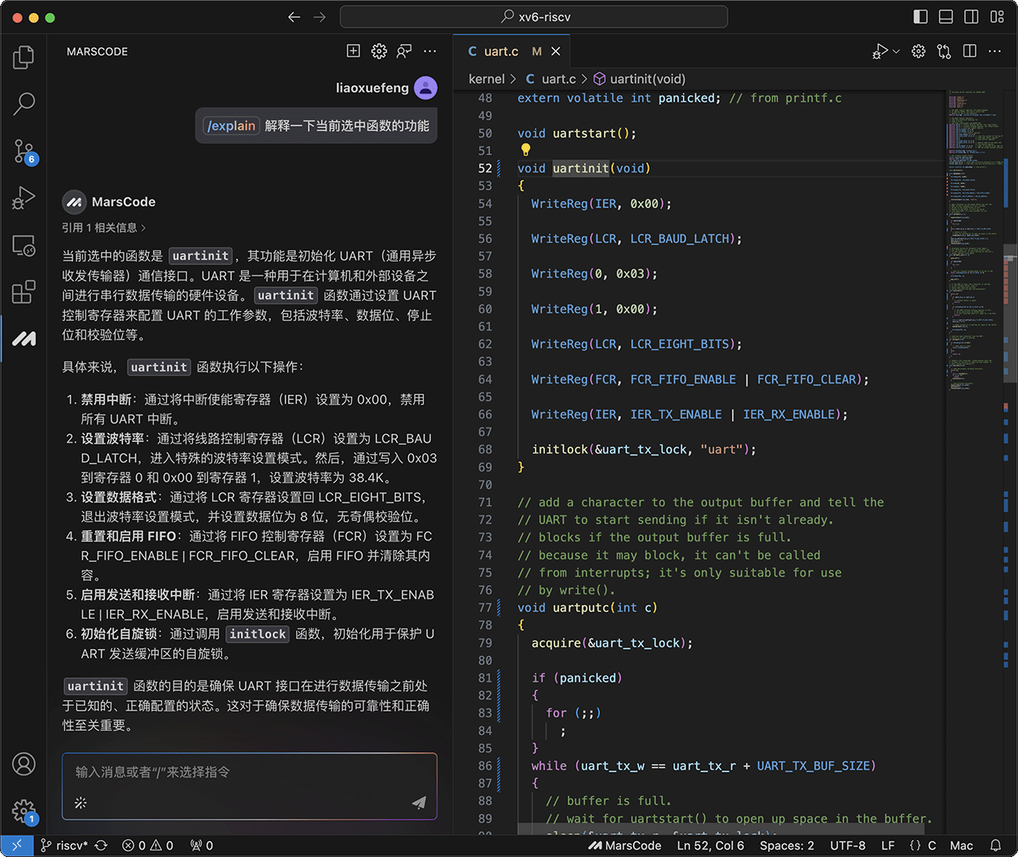Click MarsCode in the status bar
This screenshot has height=857, width=1018.
coord(624,846)
